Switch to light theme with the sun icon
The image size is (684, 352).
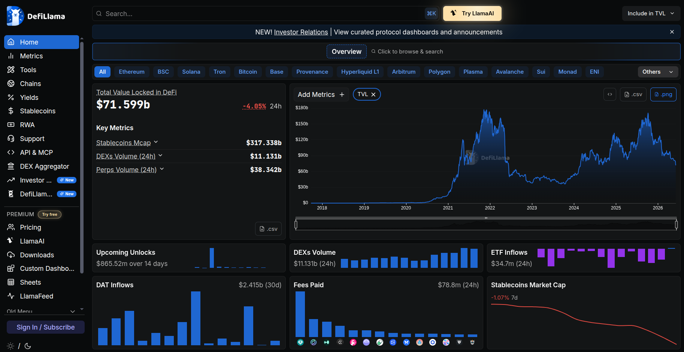click(x=10, y=346)
